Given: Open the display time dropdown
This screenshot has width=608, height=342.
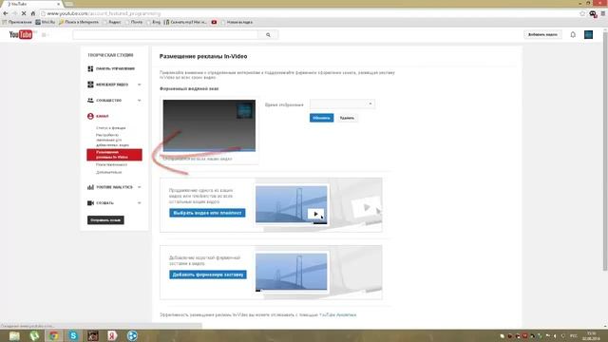Looking at the screenshot, I should tap(342, 104).
